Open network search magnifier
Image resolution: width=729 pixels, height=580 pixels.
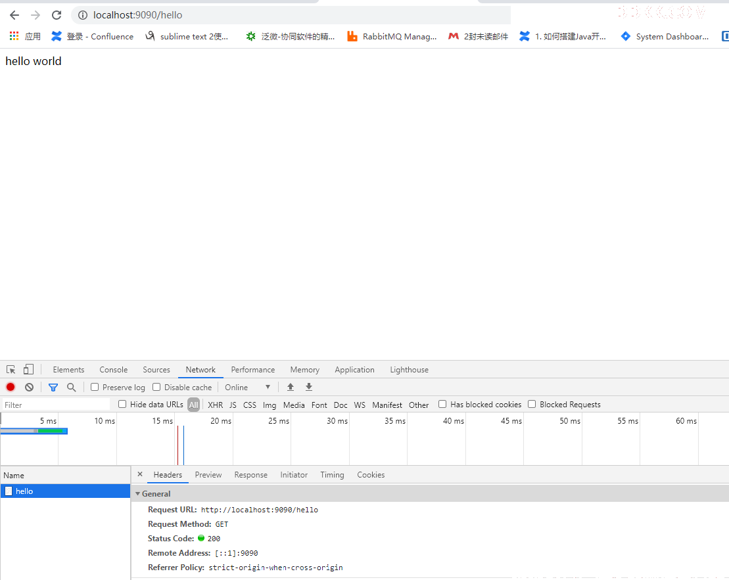pyautogui.click(x=71, y=387)
